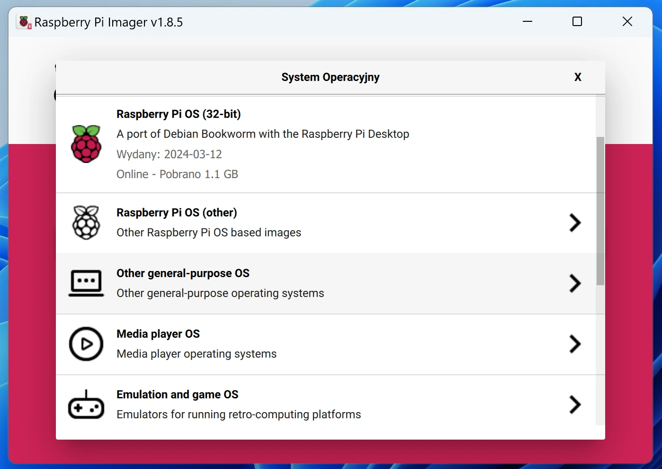
Task: Minimize the Raspberry Pi Imager window
Action: coord(528,22)
